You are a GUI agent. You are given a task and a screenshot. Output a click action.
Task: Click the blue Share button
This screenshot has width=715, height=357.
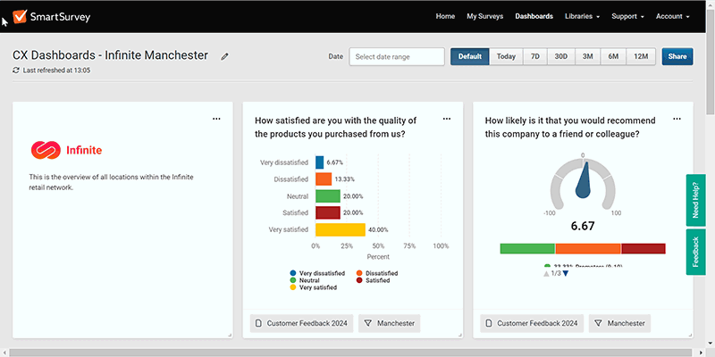click(x=677, y=56)
